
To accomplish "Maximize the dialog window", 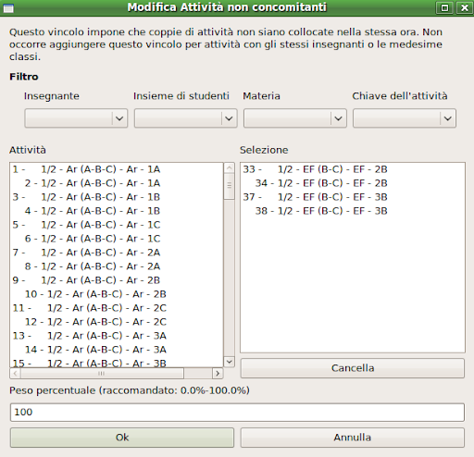I will [x=444, y=7].
